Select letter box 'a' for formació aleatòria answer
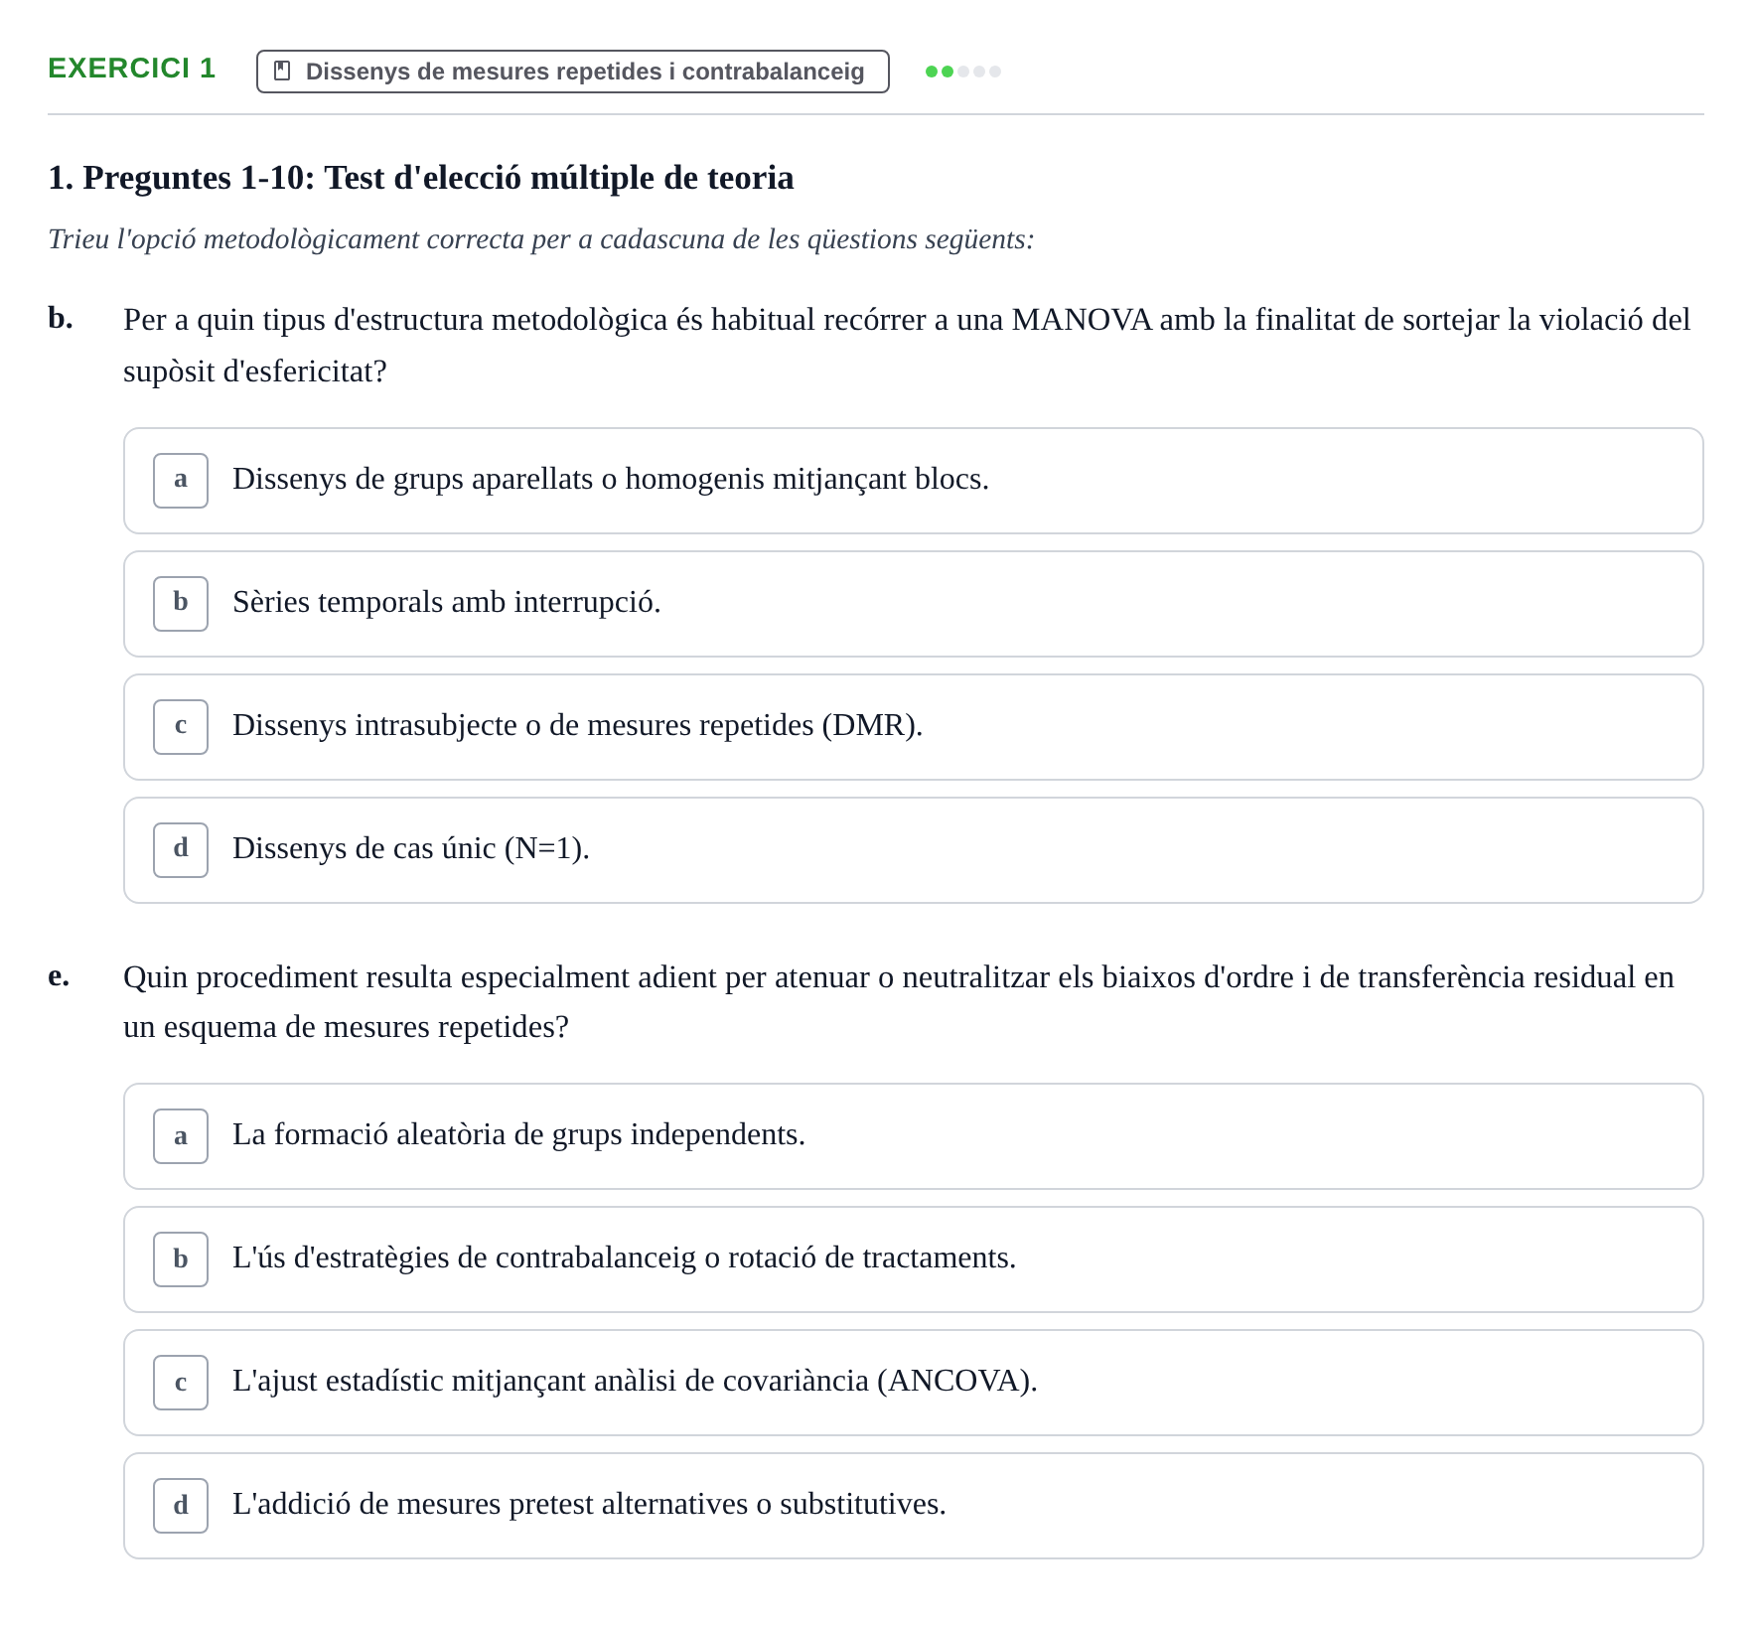 click(181, 1136)
